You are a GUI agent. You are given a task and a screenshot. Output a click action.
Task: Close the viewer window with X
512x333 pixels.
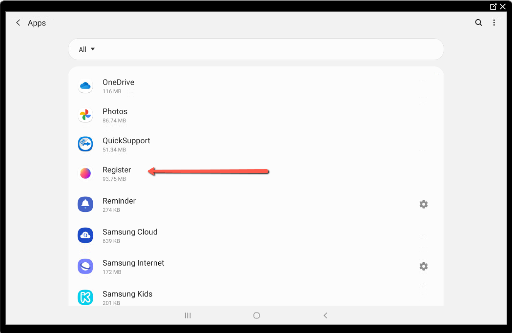click(503, 7)
